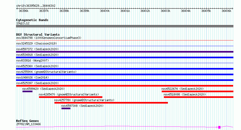The width and height of the screenshot is (241, 130).
Task: Select the thick blue nsv1066026 bar
Action: pos(125,80)
